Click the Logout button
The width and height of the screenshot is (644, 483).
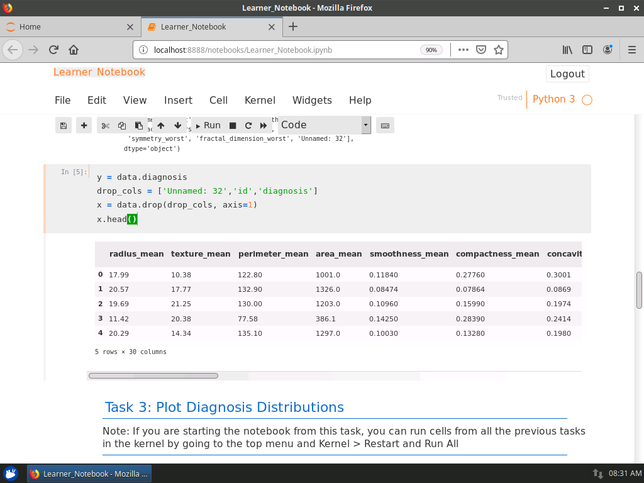[x=567, y=74]
